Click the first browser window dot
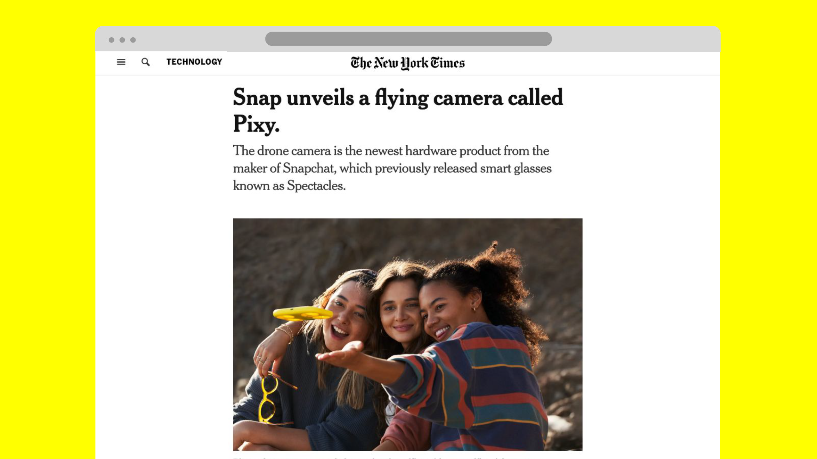The height and width of the screenshot is (459, 817). pyautogui.click(x=111, y=40)
